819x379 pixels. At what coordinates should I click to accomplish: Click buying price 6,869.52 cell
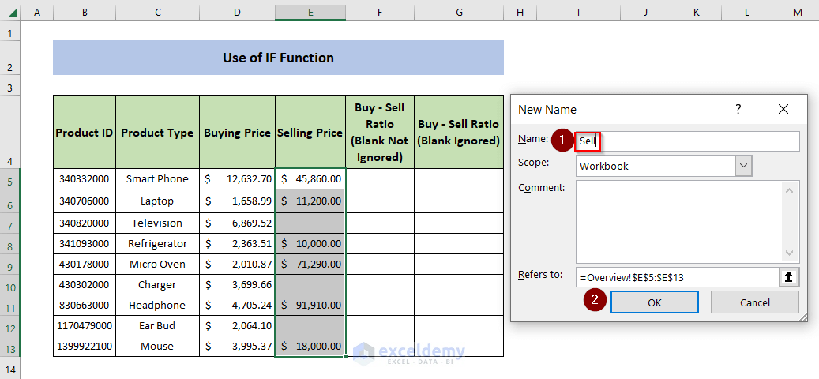237,223
